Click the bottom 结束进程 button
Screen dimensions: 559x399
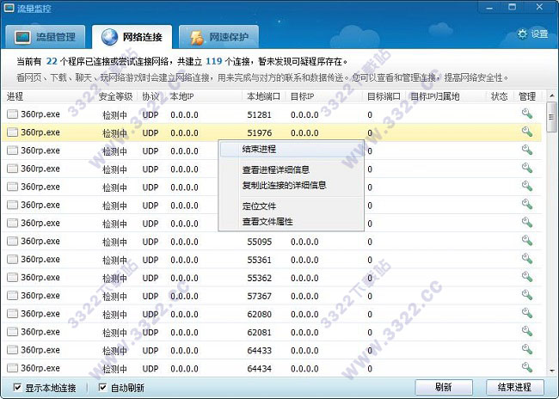click(x=514, y=387)
